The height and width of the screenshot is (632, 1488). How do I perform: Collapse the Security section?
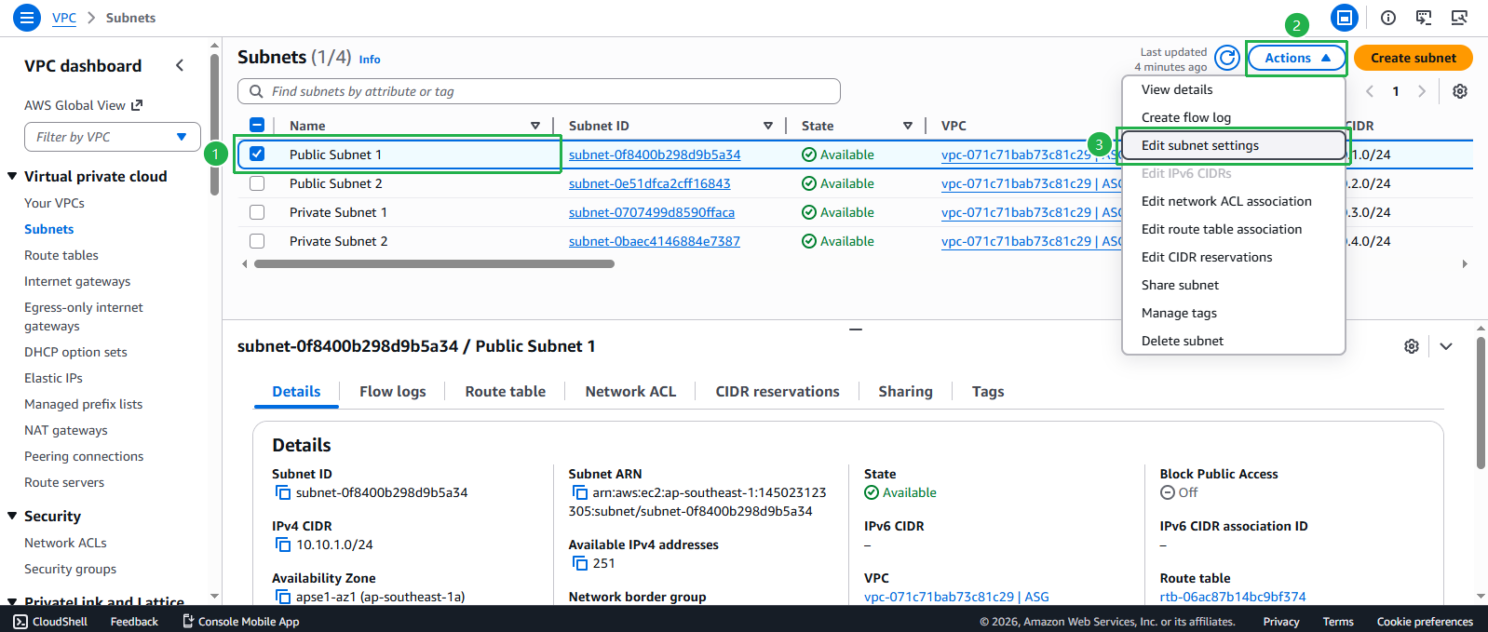[x=12, y=516]
